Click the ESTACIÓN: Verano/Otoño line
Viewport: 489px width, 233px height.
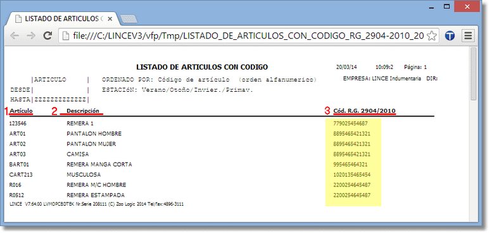click(177, 91)
